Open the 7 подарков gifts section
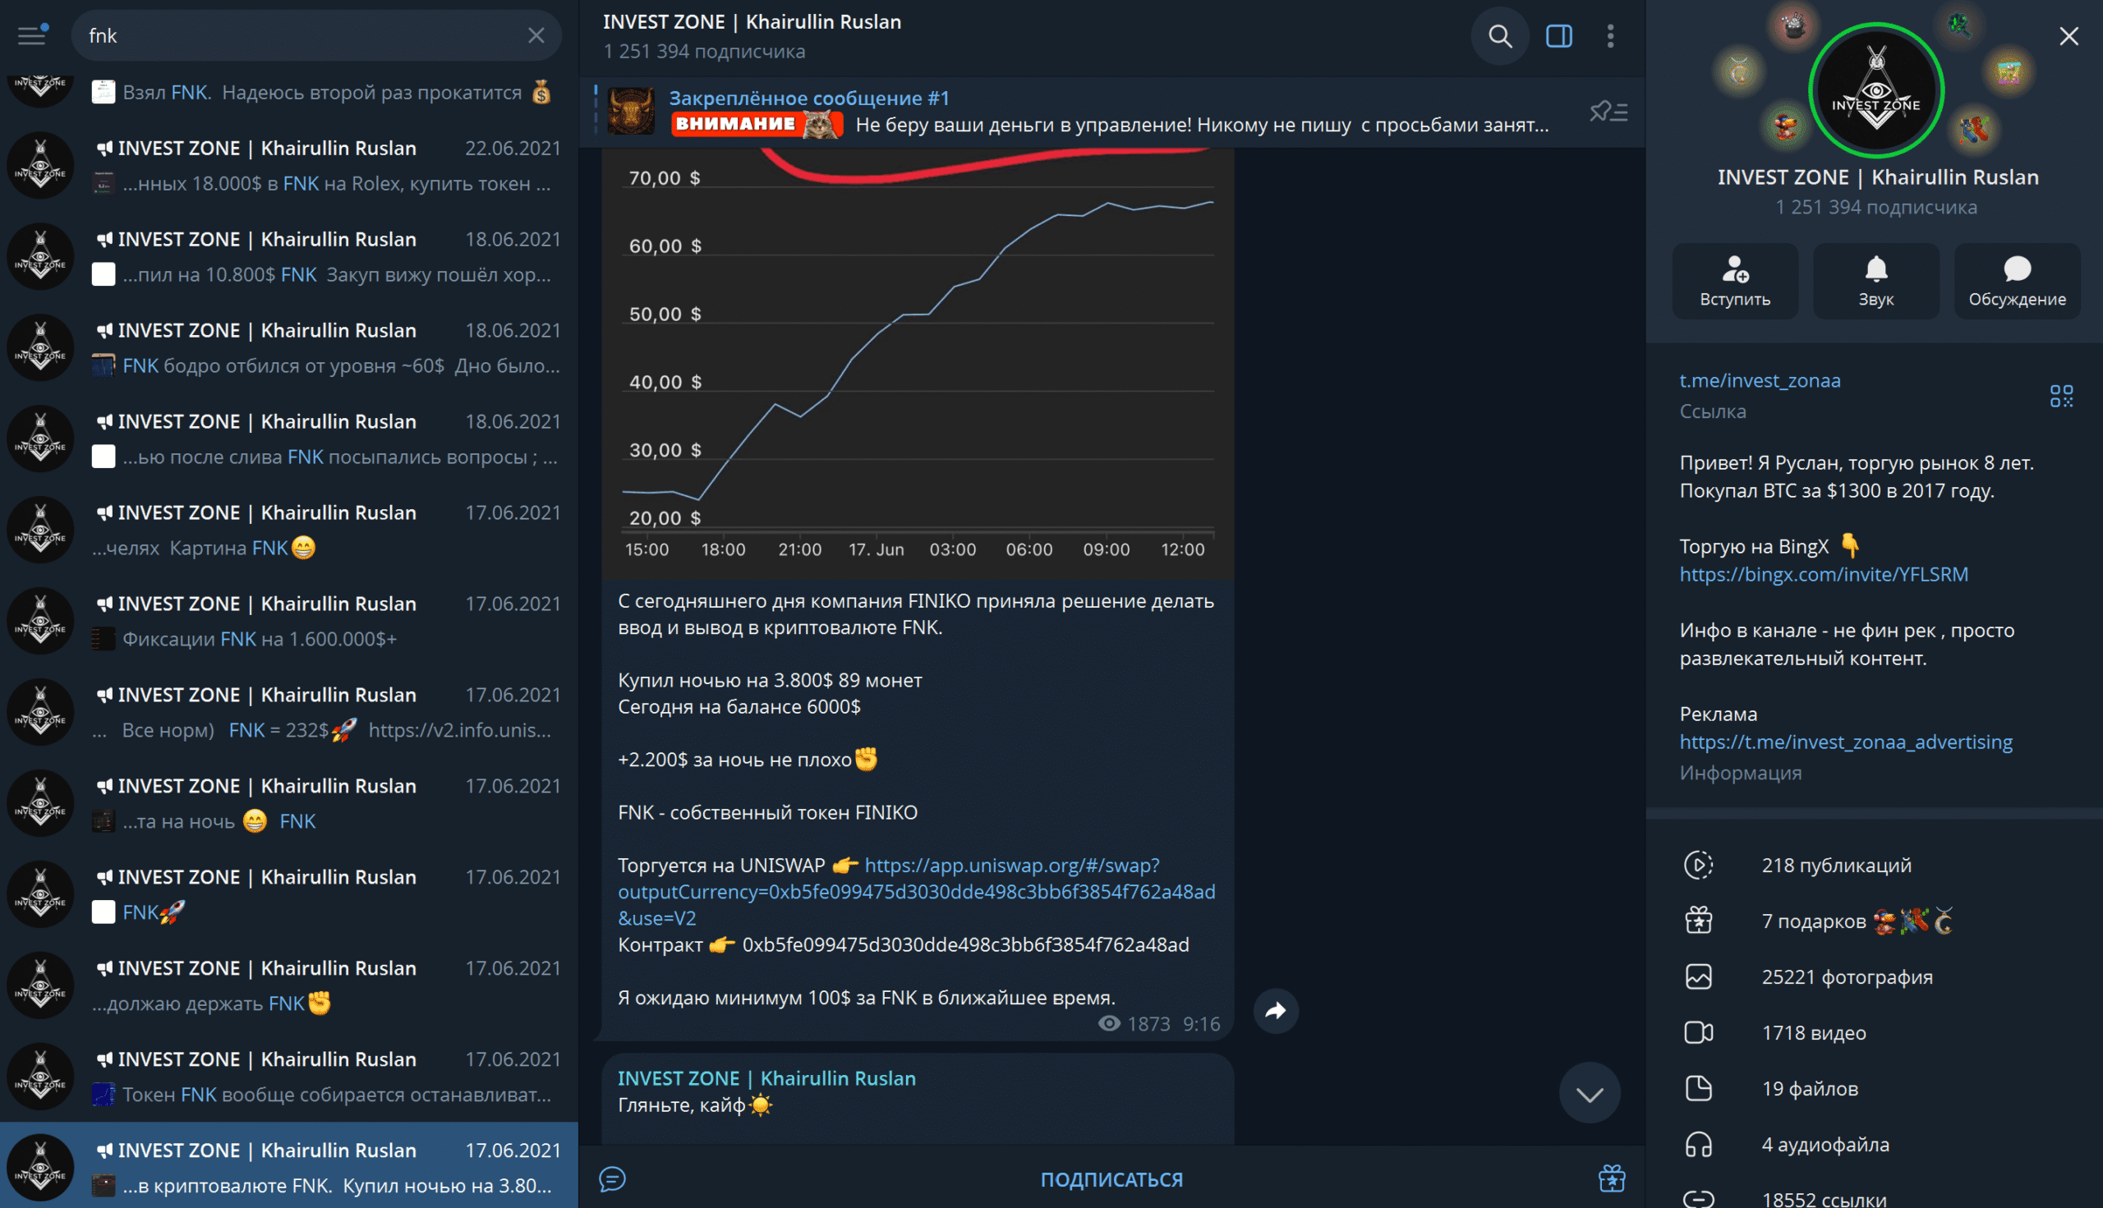 pyautogui.click(x=1874, y=921)
